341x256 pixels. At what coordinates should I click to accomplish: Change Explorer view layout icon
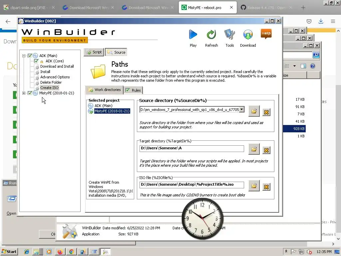[x=286, y=66]
